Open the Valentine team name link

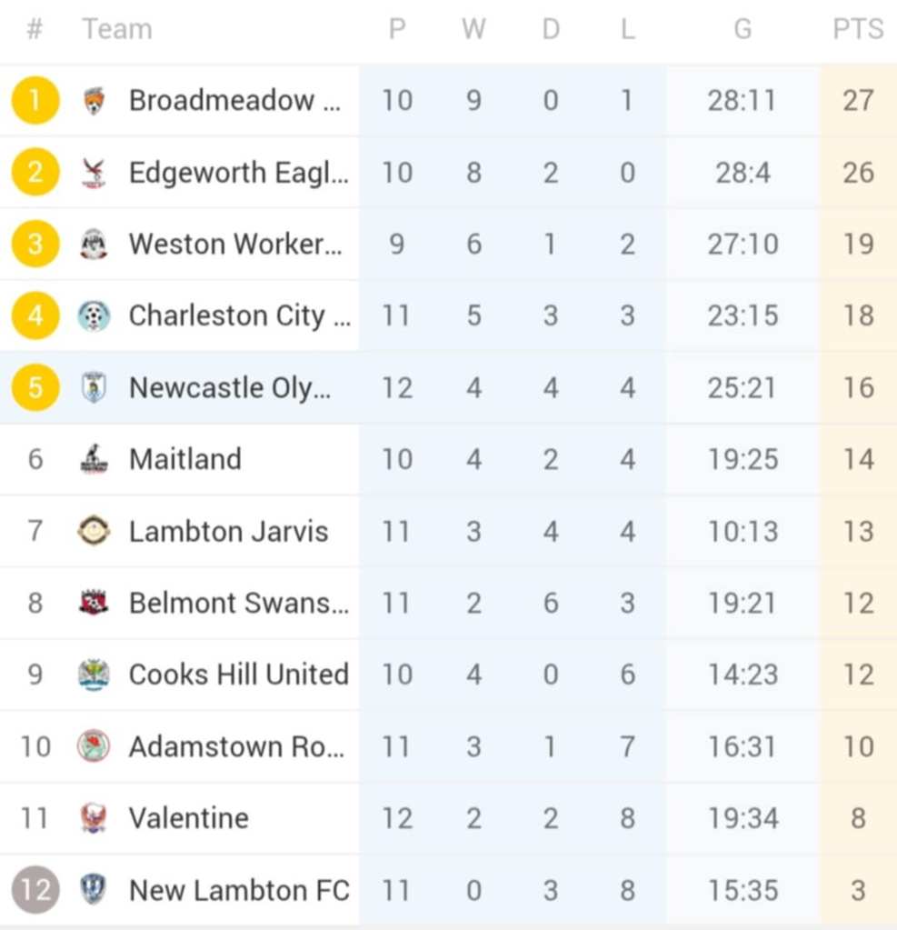pyautogui.click(x=188, y=818)
